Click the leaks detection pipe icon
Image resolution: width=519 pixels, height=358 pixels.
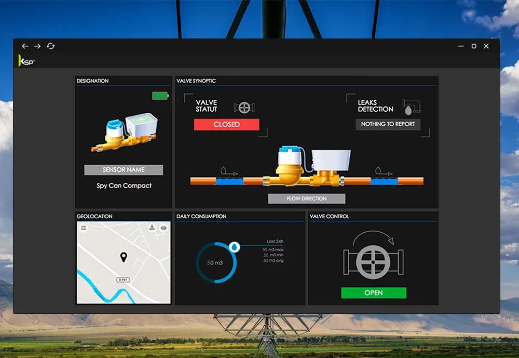click(411, 107)
